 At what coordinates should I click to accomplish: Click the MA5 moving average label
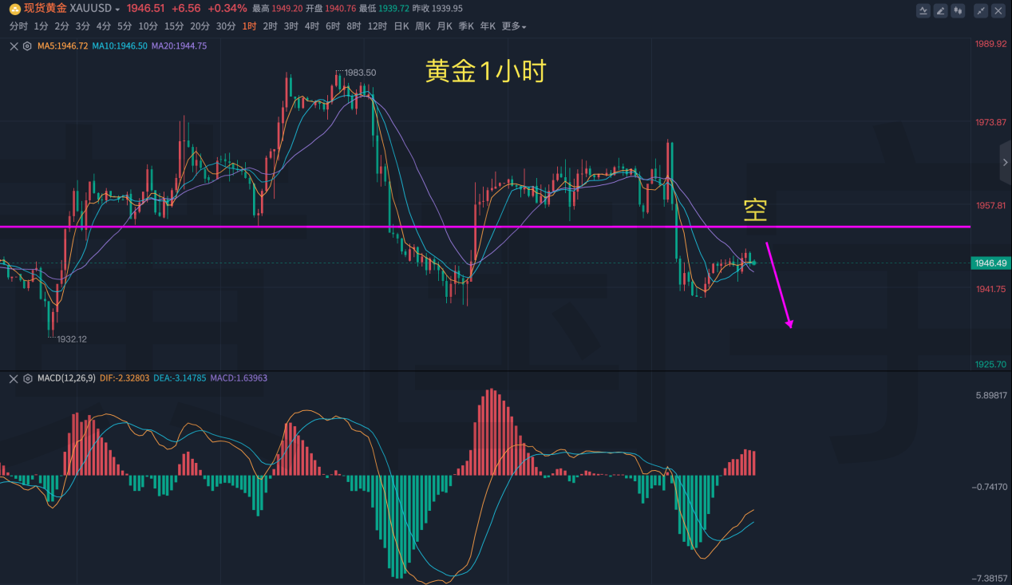[x=62, y=46]
